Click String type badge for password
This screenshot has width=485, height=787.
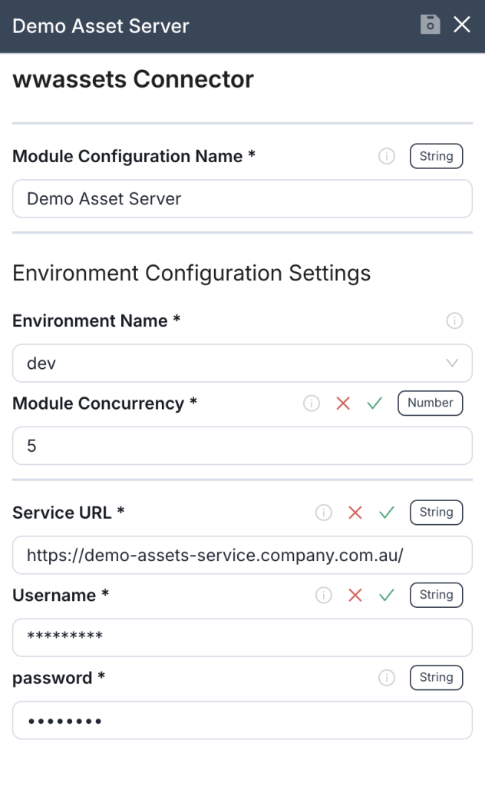point(436,678)
